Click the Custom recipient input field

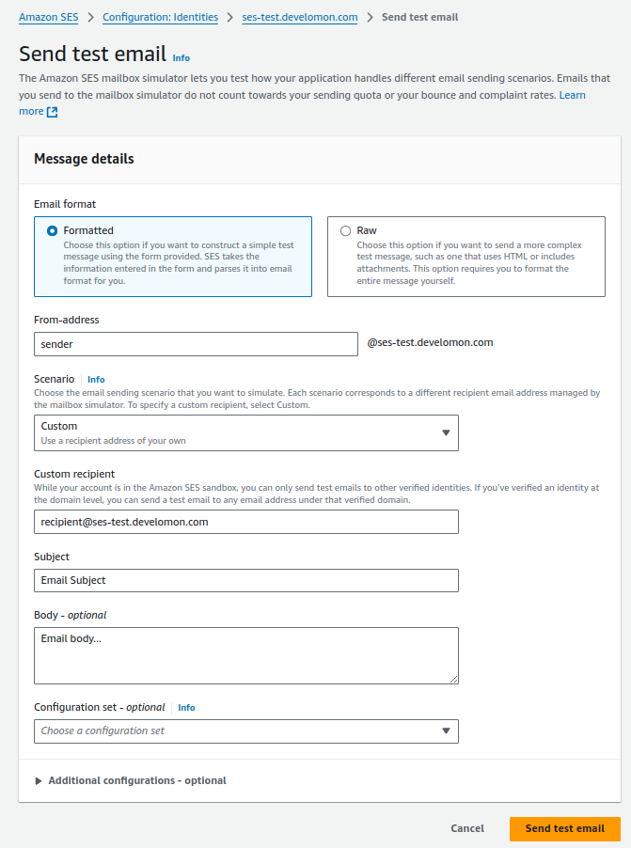point(245,522)
